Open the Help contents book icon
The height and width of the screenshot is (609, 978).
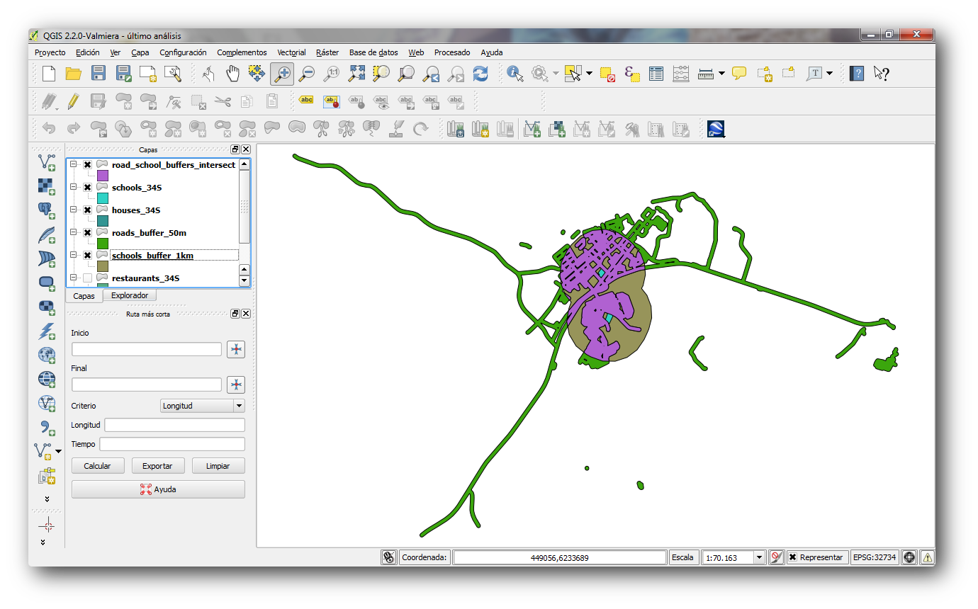tap(857, 73)
